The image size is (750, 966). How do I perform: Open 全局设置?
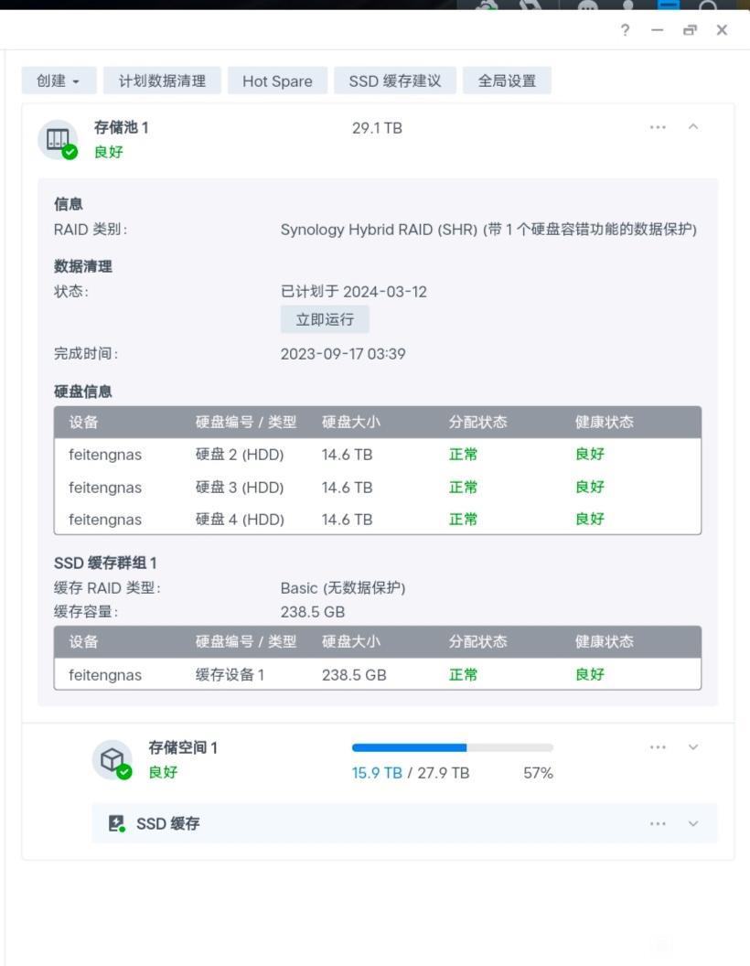point(507,80)
